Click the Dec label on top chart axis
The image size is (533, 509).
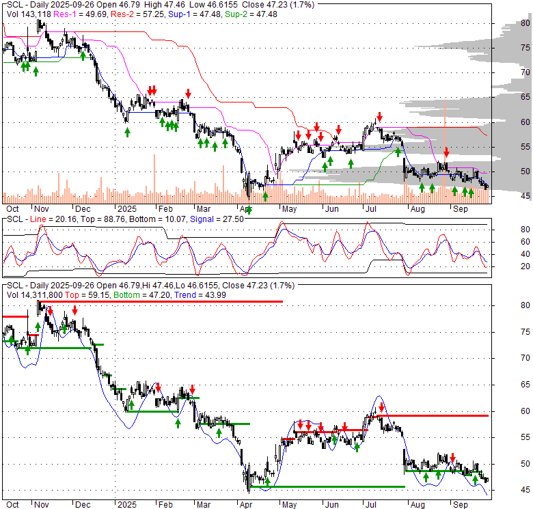83,209
